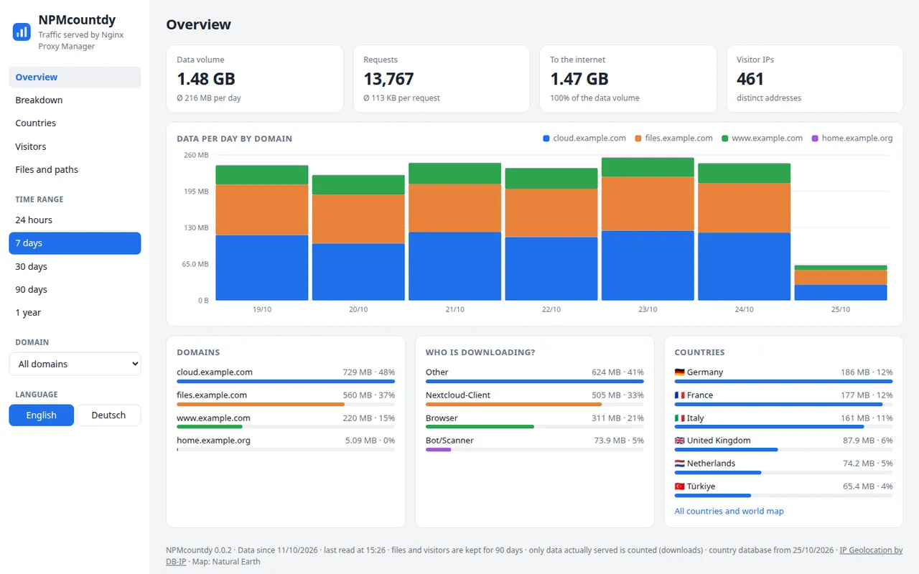The image size is (919, 574).
Task: Click the Nextcloud-Client downloader row
Action: [x=535, y=399]
